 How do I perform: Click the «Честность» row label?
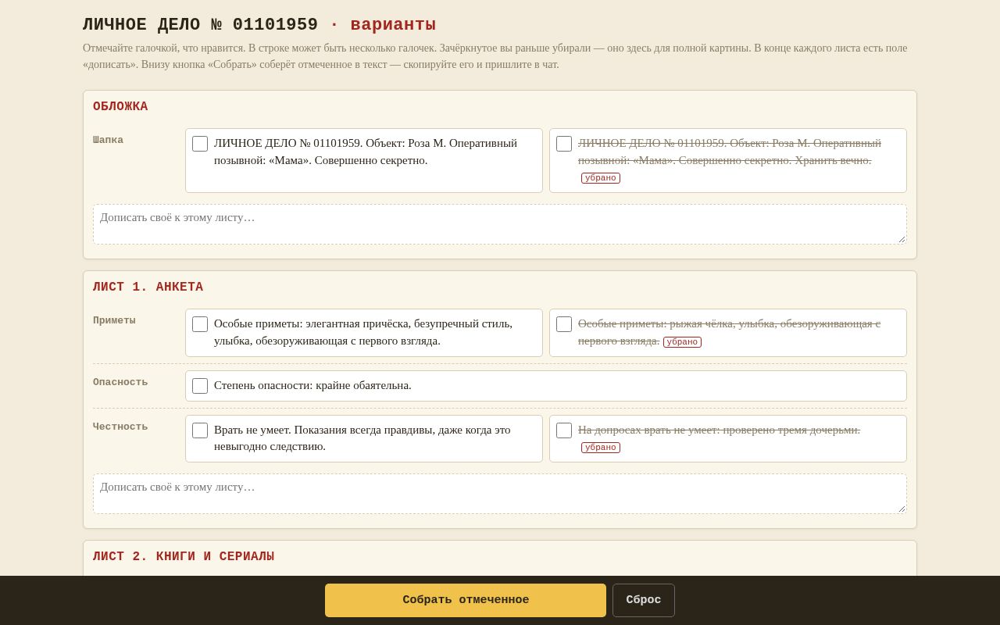pos(120,427)
